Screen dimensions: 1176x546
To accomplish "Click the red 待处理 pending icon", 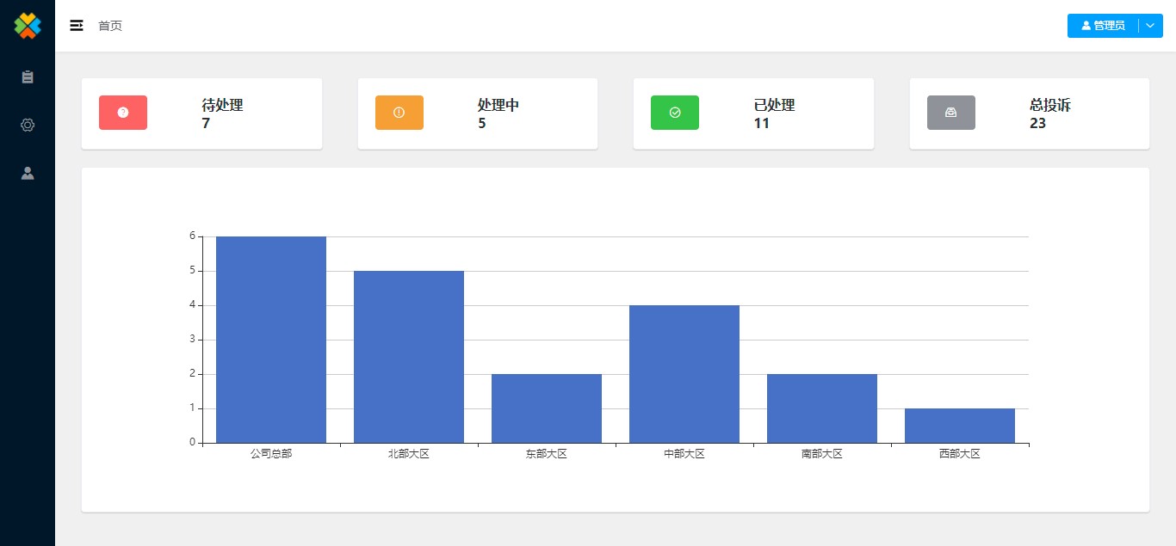I will [x=123, y=113].
